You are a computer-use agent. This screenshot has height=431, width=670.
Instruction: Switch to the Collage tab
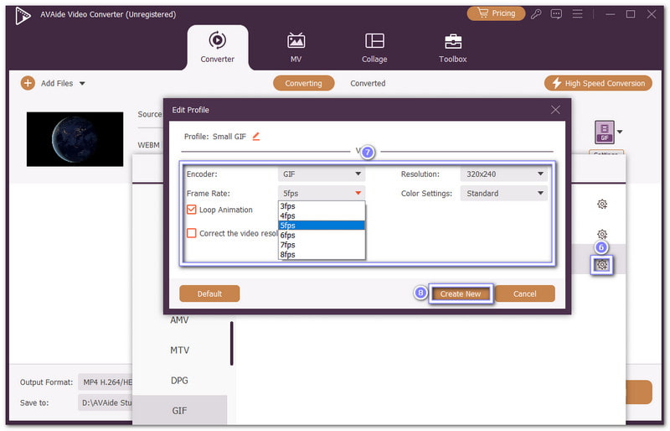374,47
